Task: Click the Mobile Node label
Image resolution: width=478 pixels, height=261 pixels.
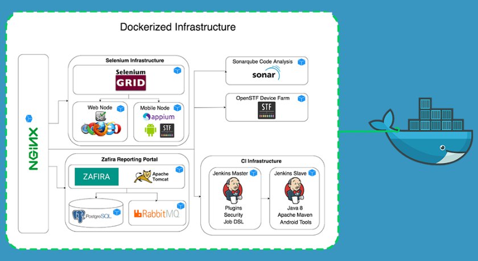Action: pos(155,108)
